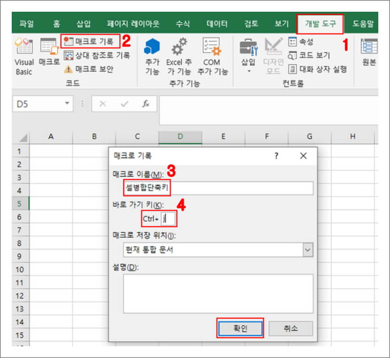390x358 pixels.
Task: Click the dialog help question mark
Action: (276, 156)
